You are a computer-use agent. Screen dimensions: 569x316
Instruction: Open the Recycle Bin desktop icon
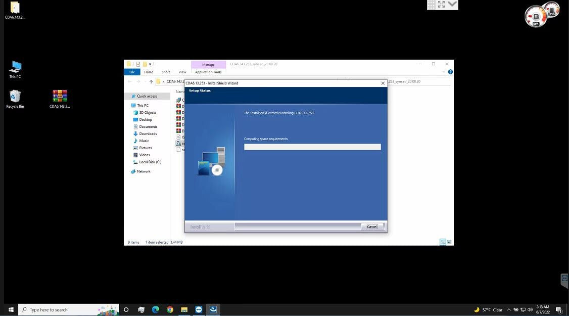15,97
